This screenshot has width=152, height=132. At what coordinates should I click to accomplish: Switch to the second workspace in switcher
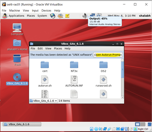(143, 124)
